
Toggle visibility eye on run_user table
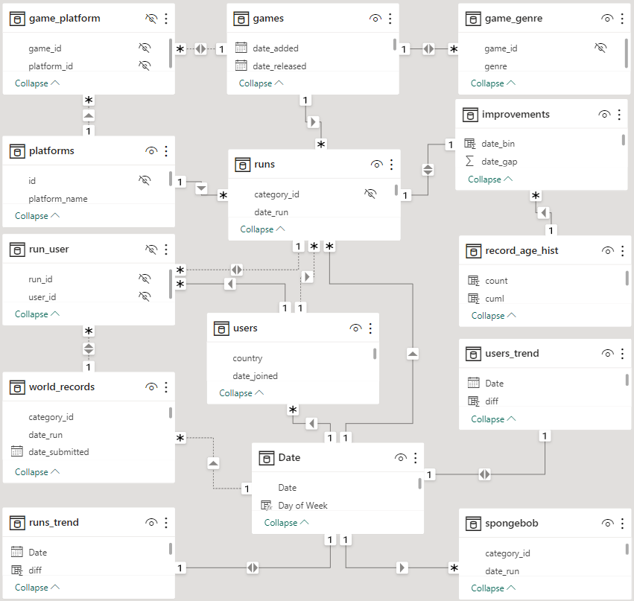tap(151, 249)
